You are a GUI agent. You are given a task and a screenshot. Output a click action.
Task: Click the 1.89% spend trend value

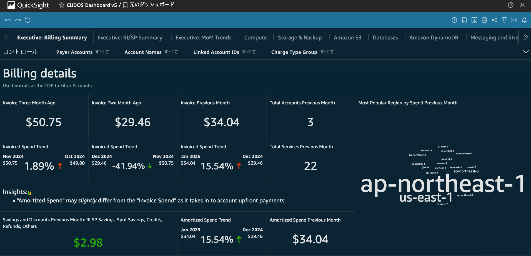(39, 166)
